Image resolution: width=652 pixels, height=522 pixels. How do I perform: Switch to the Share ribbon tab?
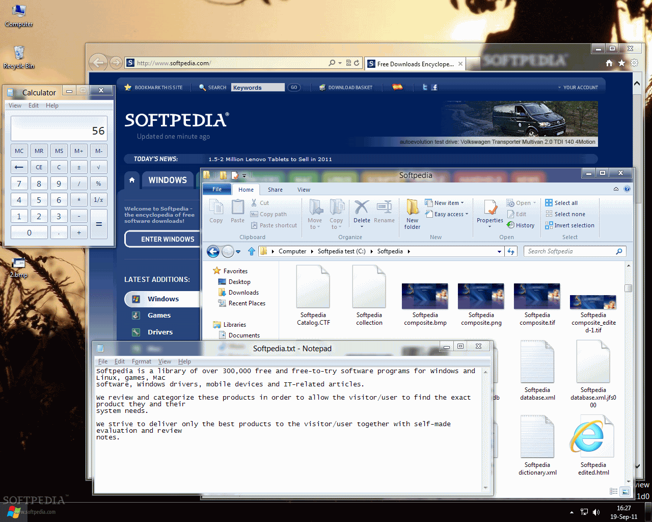[275, 190]
